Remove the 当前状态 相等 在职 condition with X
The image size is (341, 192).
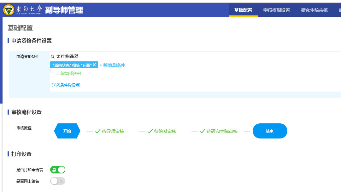94,65
